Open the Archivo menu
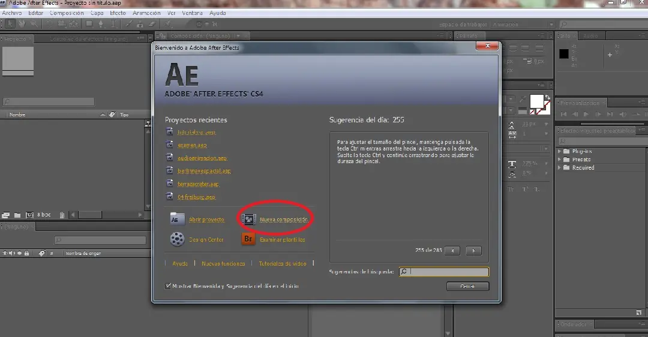 [x=12, y=13]
